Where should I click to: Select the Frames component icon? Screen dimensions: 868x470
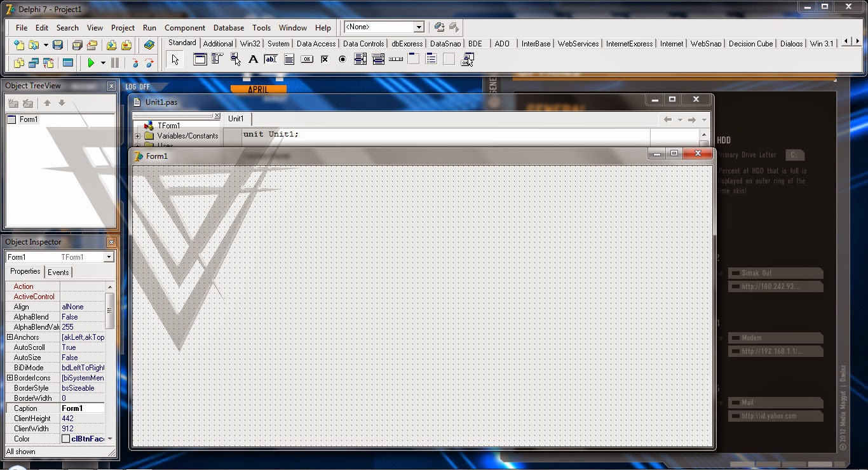[x=200, y=60]
